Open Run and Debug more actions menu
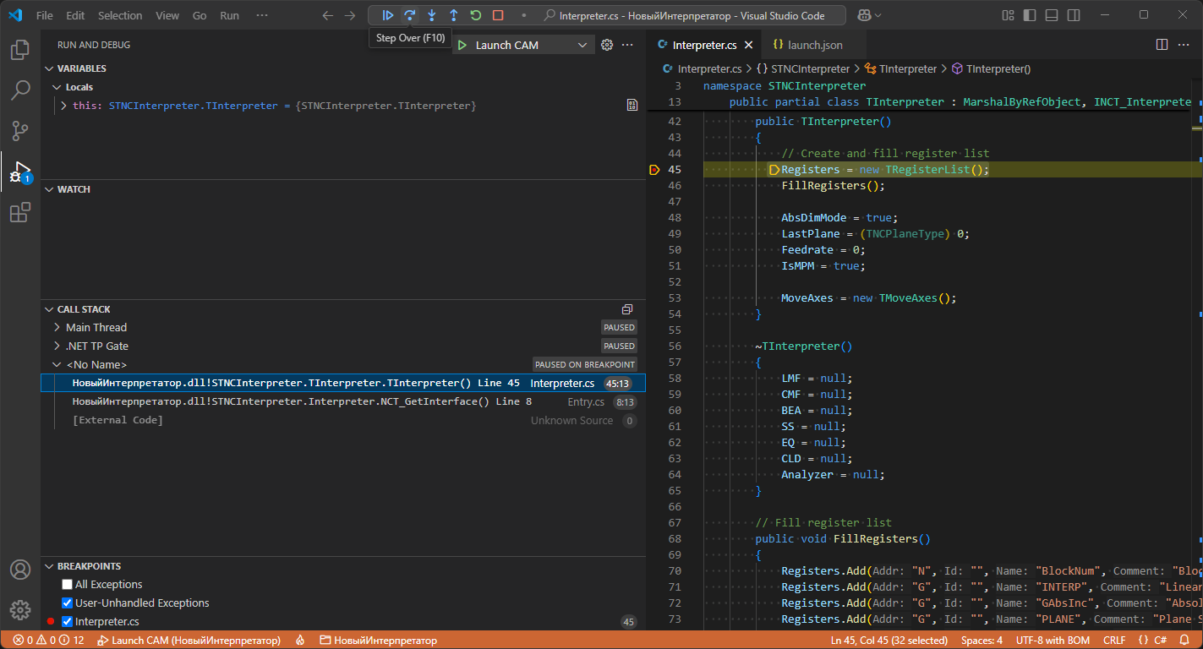The height and width of the screenshot is (649, 1203). pyautogui.click(x=628, y=45)
